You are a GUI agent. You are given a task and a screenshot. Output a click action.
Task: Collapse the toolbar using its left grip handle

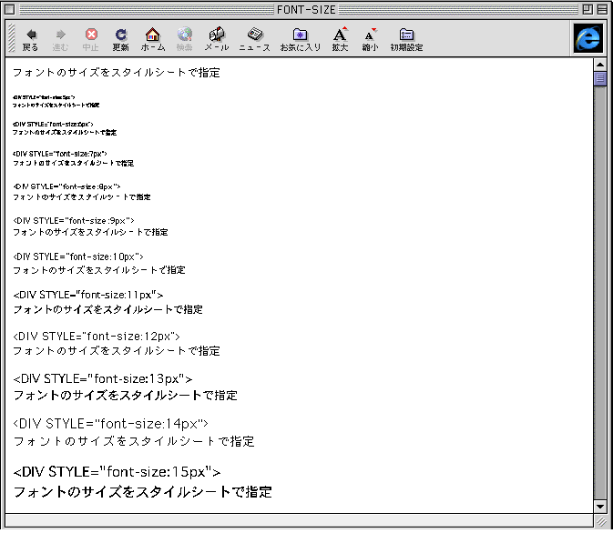(x=11, y=37)
